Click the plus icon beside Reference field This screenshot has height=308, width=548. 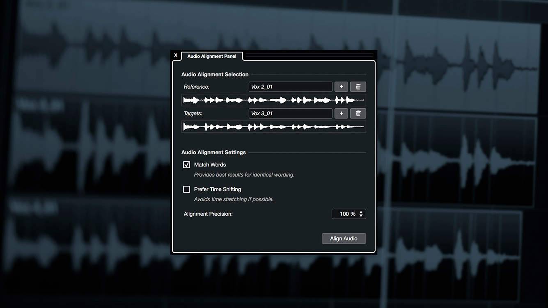click(x=341, y=87)
